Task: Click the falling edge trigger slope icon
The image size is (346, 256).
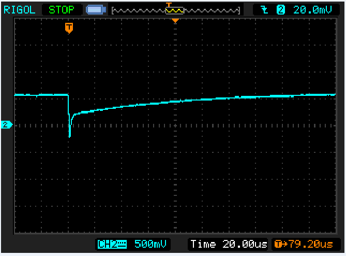Action: 264,10
